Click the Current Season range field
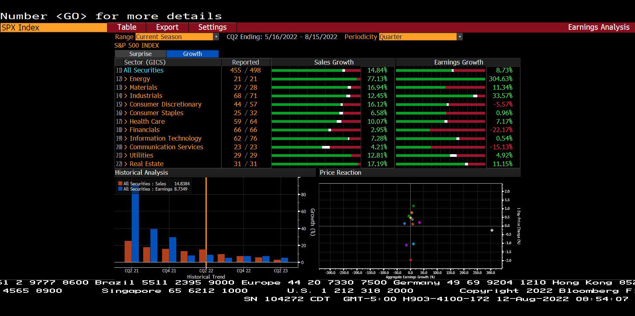The height and width of the screenshot is (316, 635). (174, 37)
